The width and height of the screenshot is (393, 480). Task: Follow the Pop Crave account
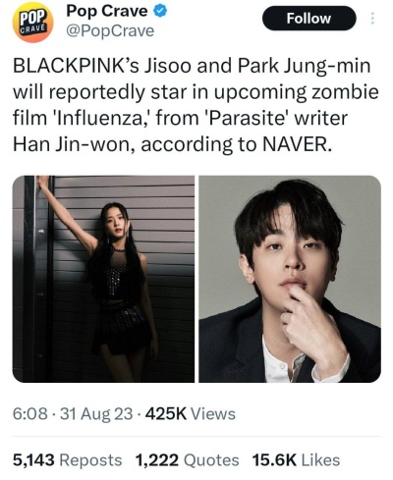point(309,19)
